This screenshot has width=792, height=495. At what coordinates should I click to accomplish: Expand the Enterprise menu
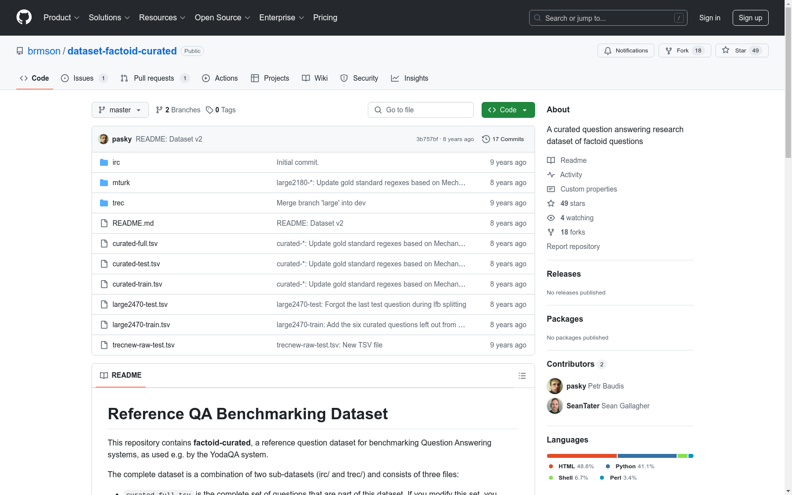282,17
